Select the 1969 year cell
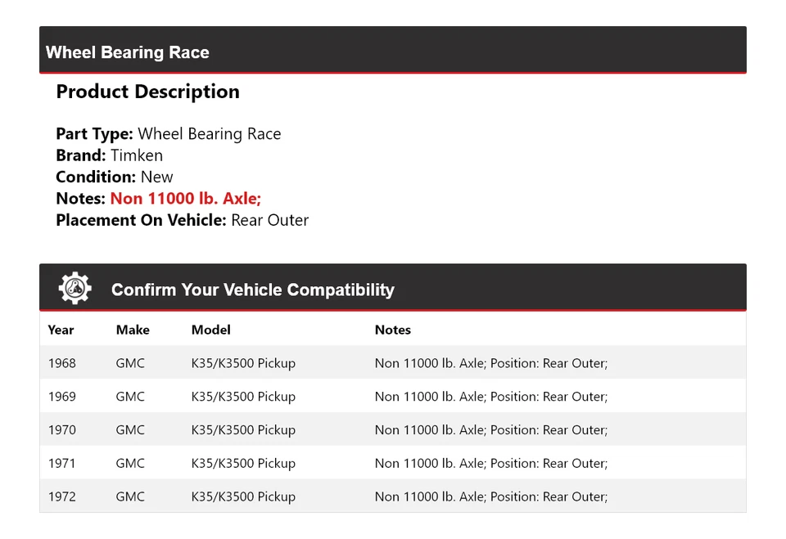This screenshot has height=539, width=786. tap(61, 397)
